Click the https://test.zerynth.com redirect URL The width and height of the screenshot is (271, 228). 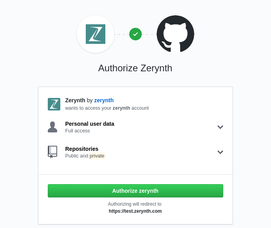135,211
